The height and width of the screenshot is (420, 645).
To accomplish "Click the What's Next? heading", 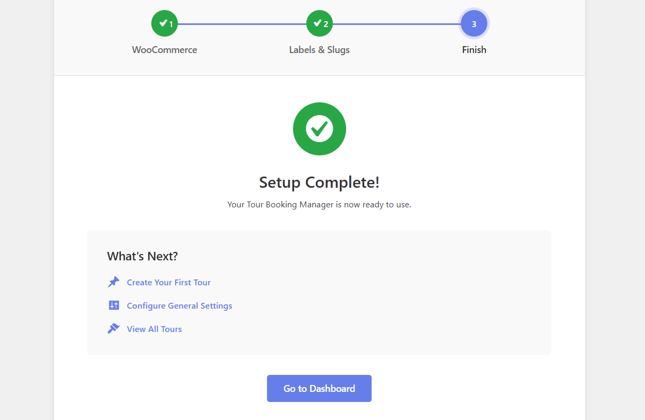I will 142,257.
